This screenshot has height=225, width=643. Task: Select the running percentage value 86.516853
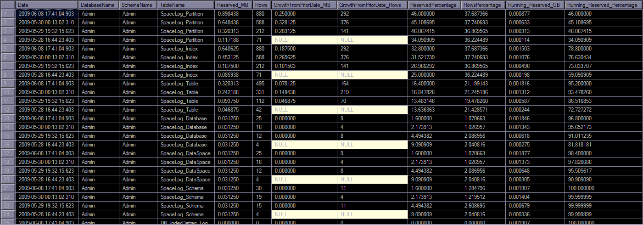604,101
